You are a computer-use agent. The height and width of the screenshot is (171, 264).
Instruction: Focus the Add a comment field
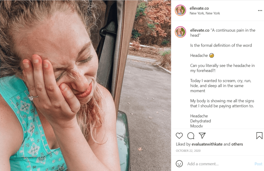[x=214, y=164]
